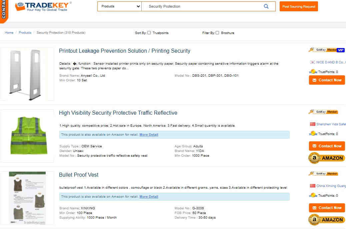Click the VIP badge on first listing
Image resolution: width=346 pixels, height=229 pixels.
(341, 50)
